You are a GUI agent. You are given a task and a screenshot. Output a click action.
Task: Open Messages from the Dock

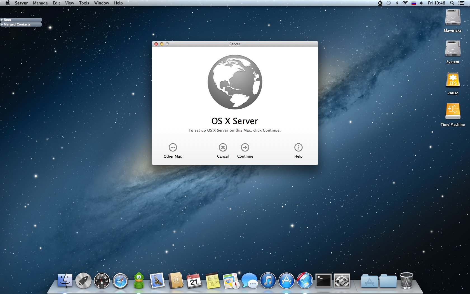pos(249,281)
